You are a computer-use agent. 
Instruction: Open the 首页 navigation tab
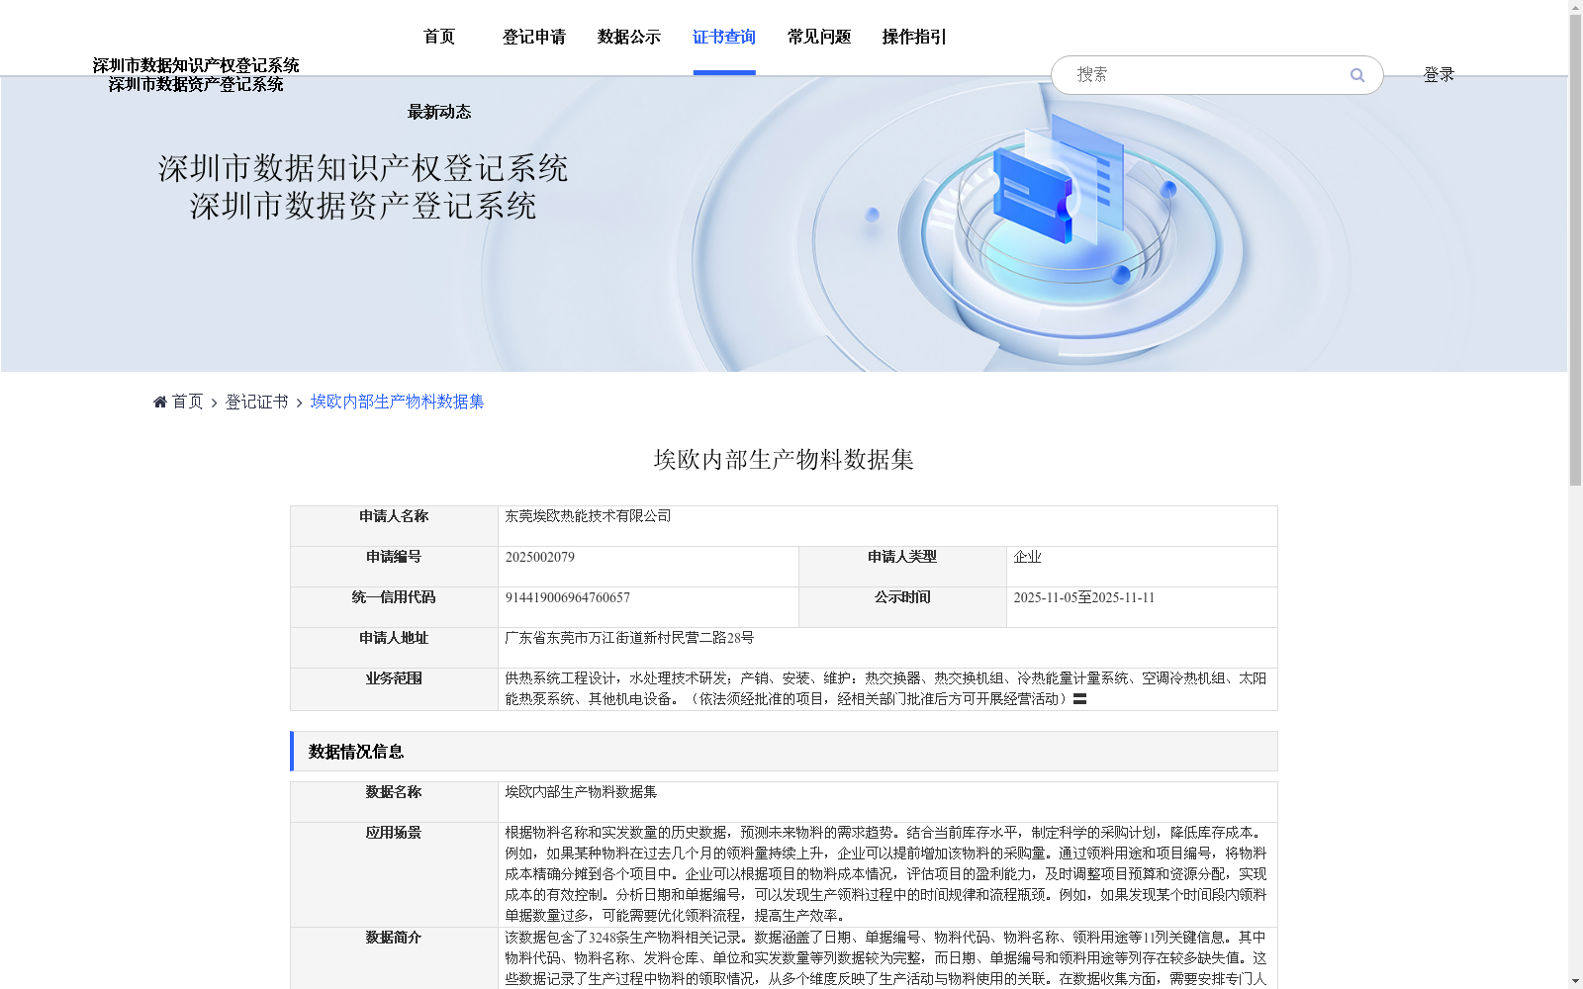tap(439, 37)
